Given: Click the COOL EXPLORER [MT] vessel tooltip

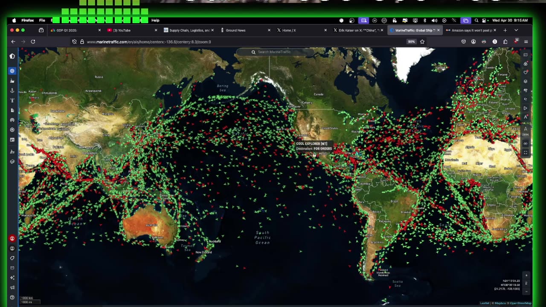Looking at the screenshot, I should tap(314, 146).
